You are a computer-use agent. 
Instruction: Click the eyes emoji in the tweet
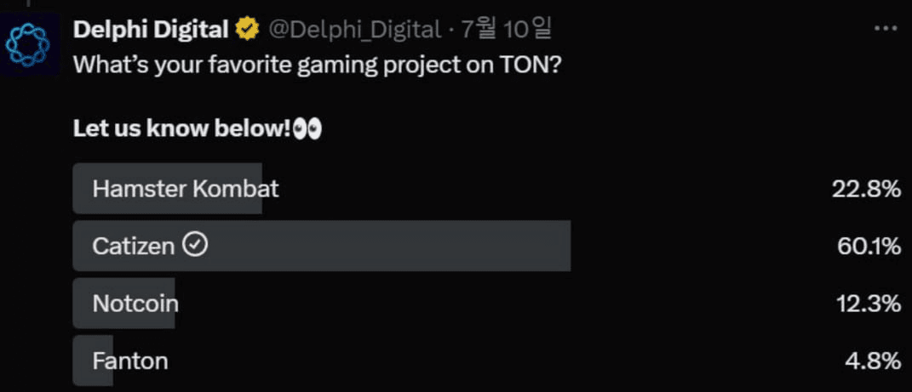click(x=307, y=129)
